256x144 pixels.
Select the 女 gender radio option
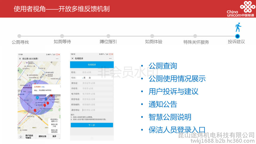89,78
